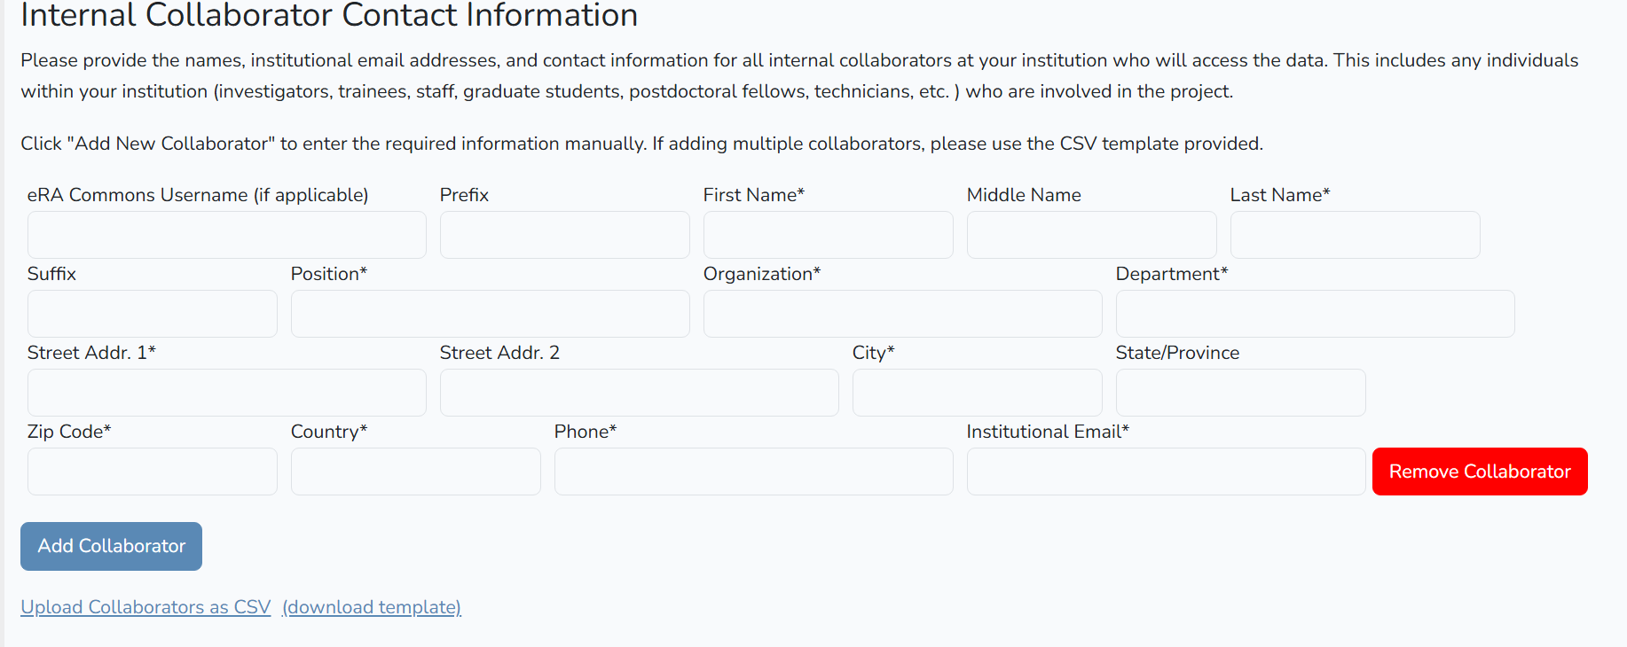
Task: Select the Organization input box
Action: coord(902,314)
